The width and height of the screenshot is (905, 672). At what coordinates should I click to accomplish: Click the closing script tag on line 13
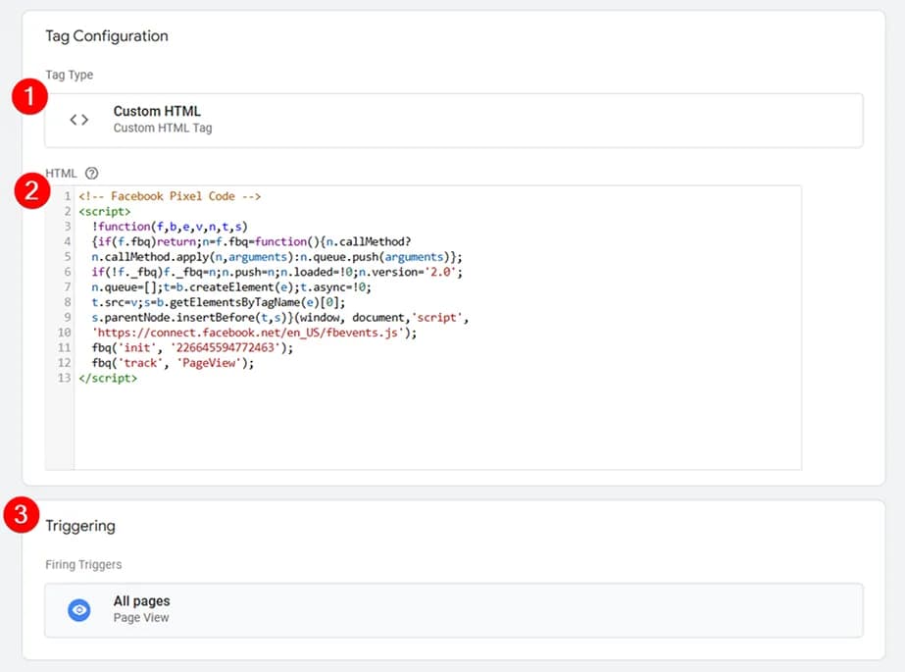coord(106,378)
